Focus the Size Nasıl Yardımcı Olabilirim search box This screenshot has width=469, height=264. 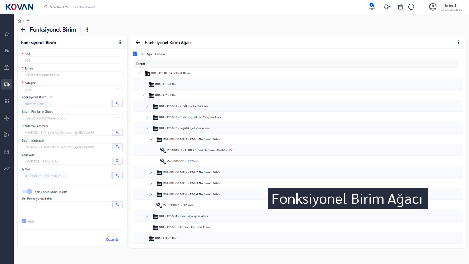(72, 7)
